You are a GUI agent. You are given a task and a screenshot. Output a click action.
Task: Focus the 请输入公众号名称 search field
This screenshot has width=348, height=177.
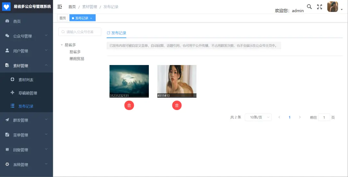point(80,32)
